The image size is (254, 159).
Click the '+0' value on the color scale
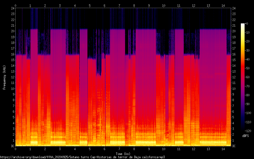(x=246, y=24)
